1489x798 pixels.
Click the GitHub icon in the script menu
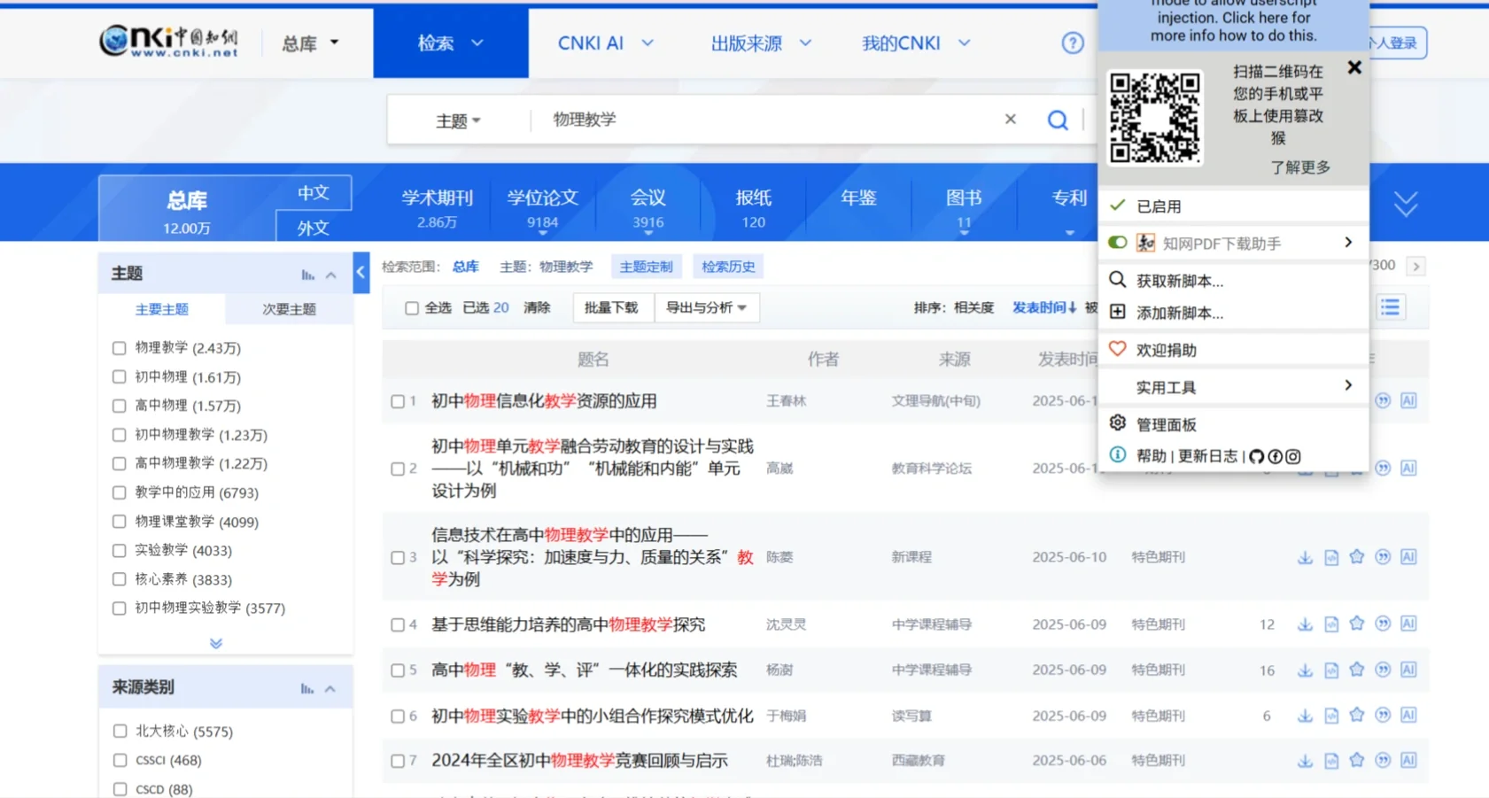(1256, 456)
